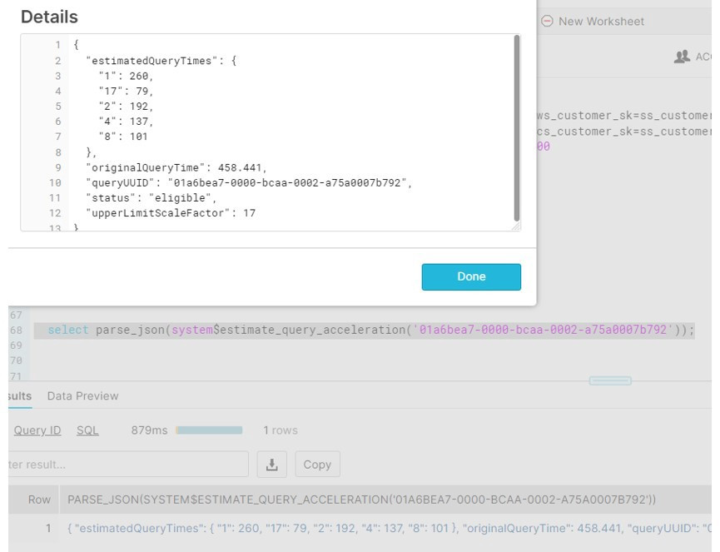This screenshot has width=720, height=552.
Task: Switch to the Data Preview tab
Action: point(82,395)
